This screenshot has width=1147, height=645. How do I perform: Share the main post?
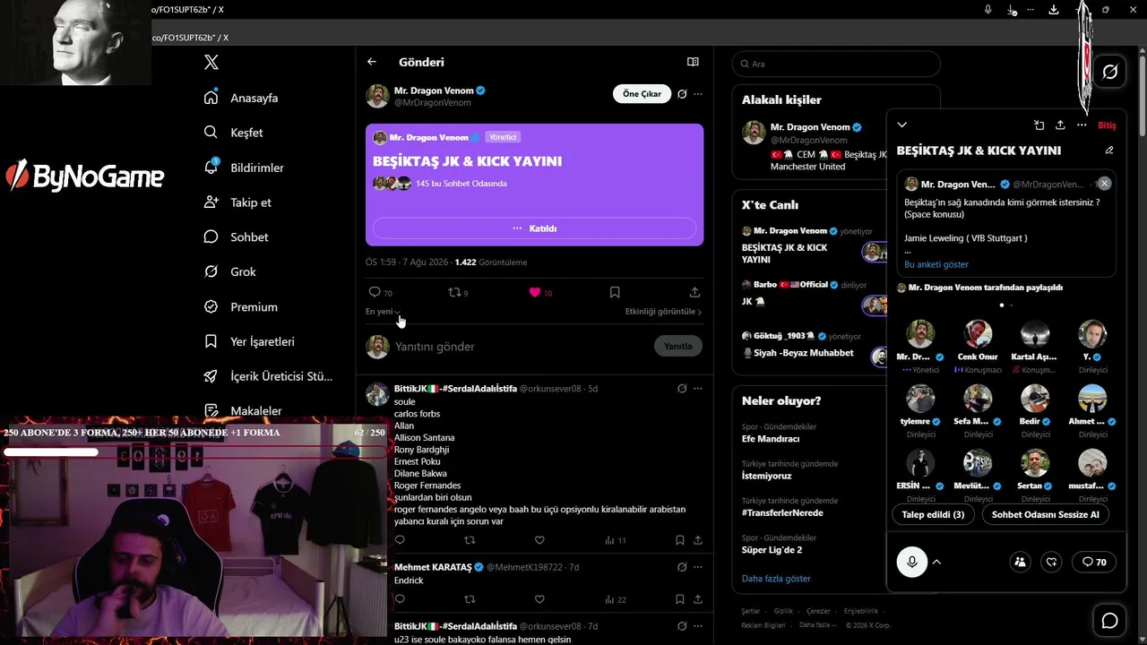click(694, 292)
